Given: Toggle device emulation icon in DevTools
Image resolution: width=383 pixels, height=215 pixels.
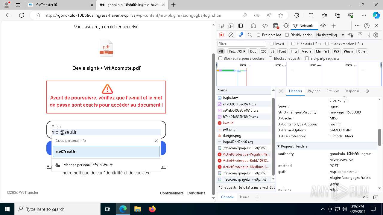Looking at the screenshot, I should coord(231,26).
